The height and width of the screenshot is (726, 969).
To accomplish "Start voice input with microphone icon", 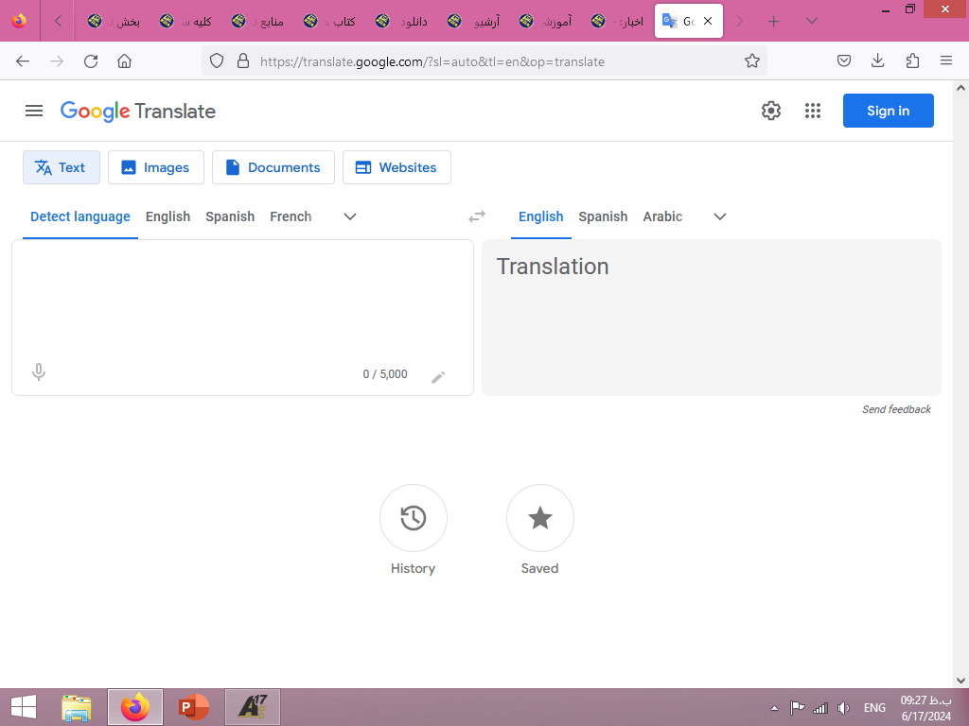I will (38, 372).
